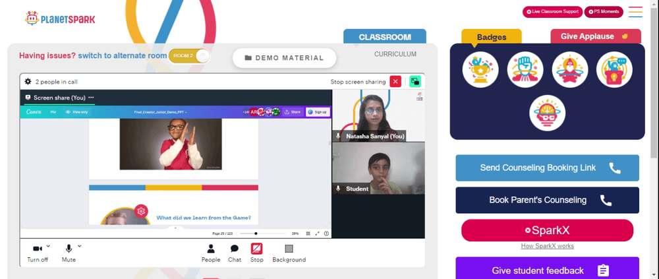Open Canva help question icon
659x279 pixels.
click(327, 233)
